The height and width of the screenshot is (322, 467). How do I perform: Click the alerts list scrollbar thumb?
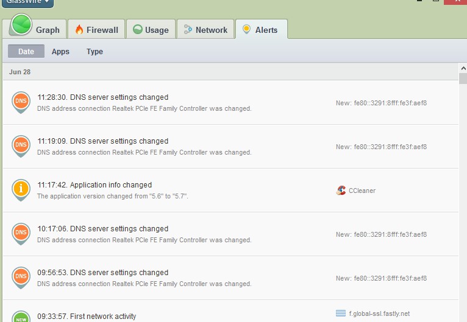pos(463,79)
